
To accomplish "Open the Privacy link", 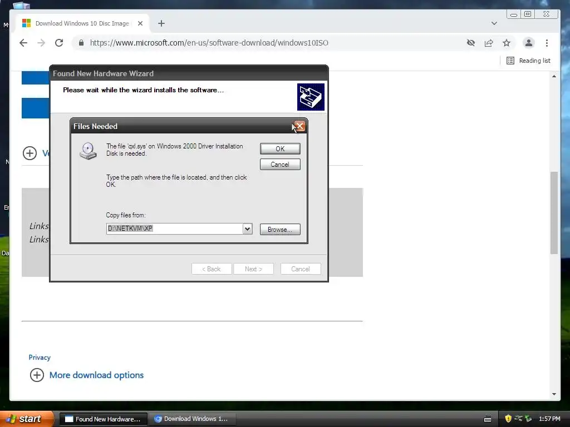I will (40, 358).
